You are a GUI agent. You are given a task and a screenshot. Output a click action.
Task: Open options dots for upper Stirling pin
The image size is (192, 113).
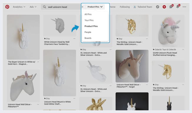pyautogui.click(x=147, y=39)
